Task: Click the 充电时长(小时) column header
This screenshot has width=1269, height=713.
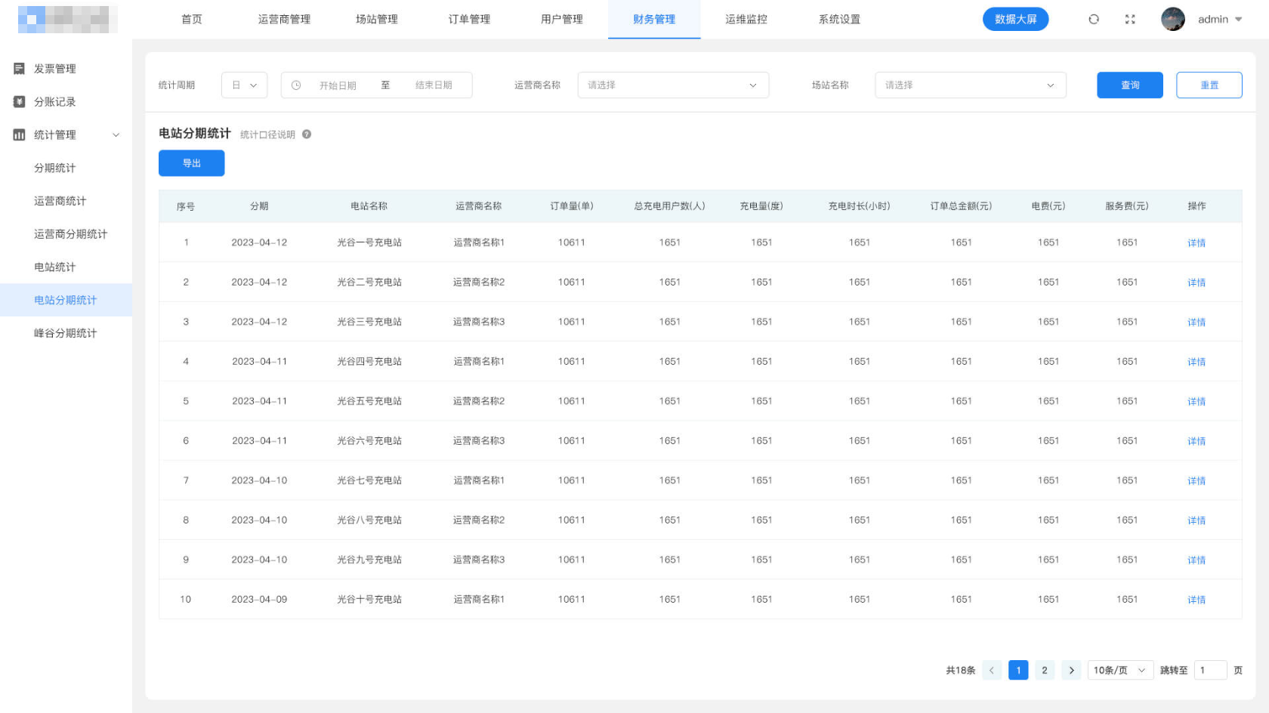Action: (x=860, y=206)
